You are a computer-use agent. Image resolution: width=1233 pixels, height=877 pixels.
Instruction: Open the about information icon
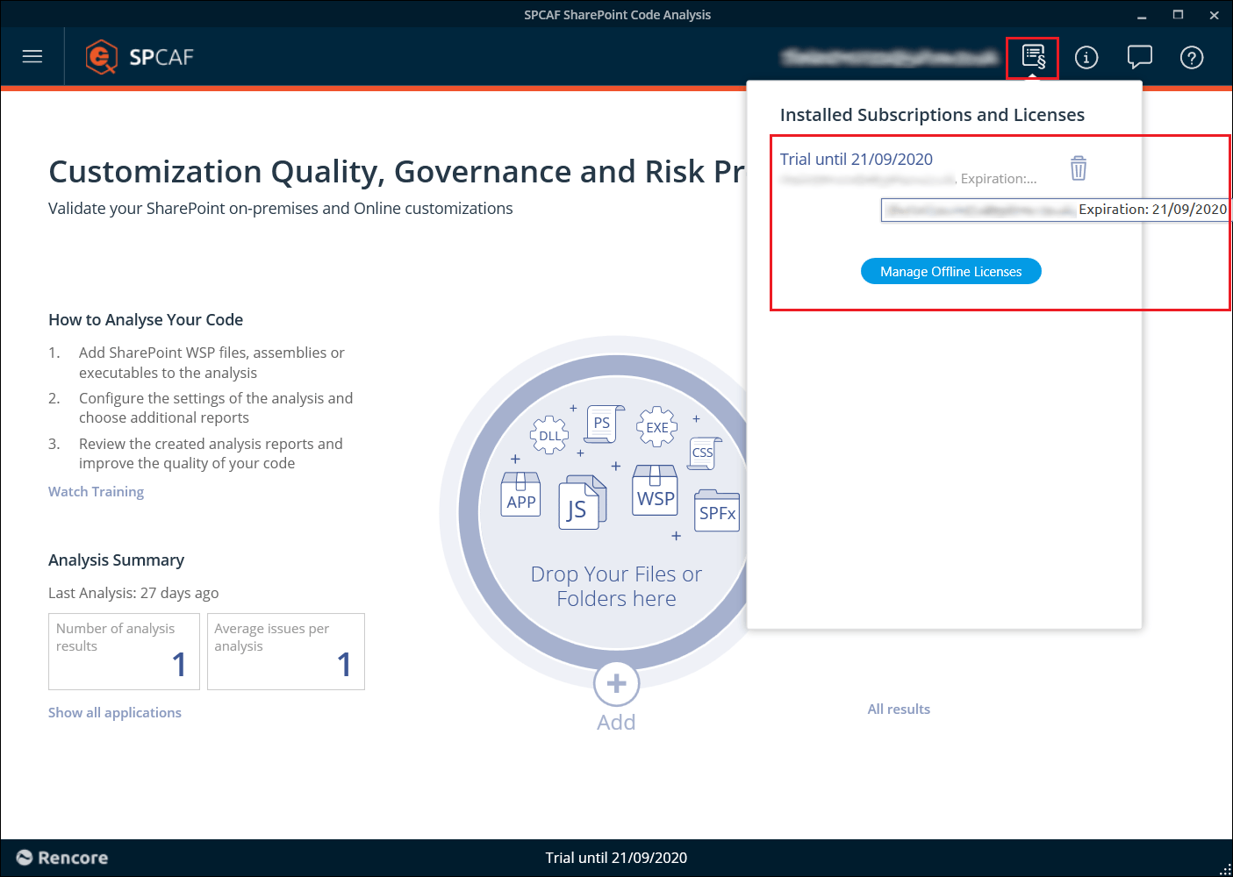[x=1086, y=57]
